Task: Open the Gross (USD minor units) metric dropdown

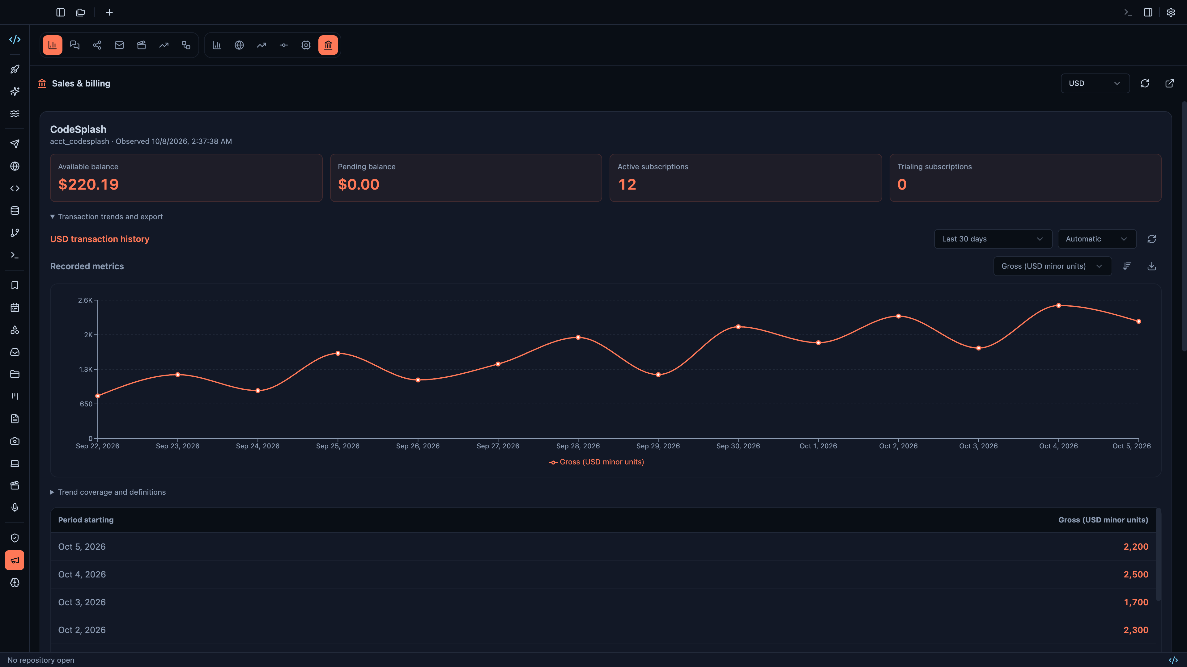Action: (x=1053, y=266)
